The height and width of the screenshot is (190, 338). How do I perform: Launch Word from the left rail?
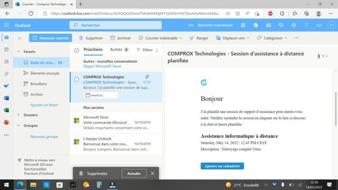tap(6, 98)
